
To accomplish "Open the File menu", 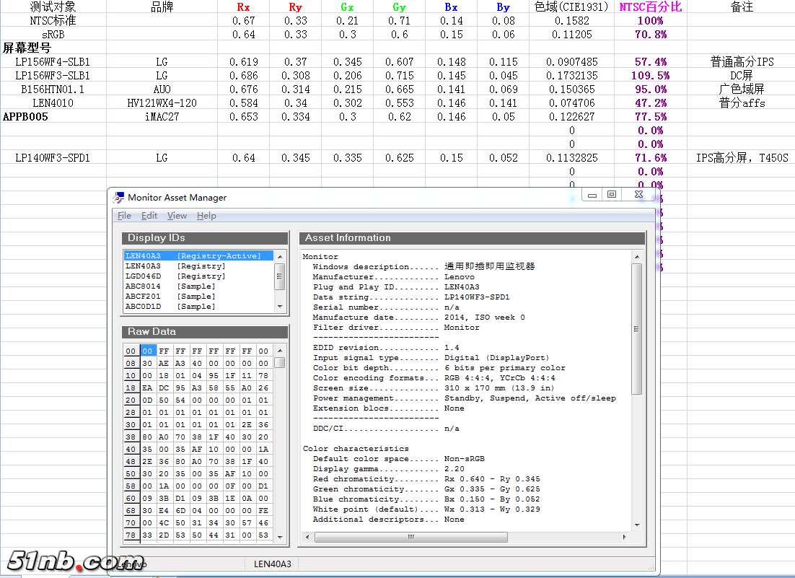I will point(124,216).
